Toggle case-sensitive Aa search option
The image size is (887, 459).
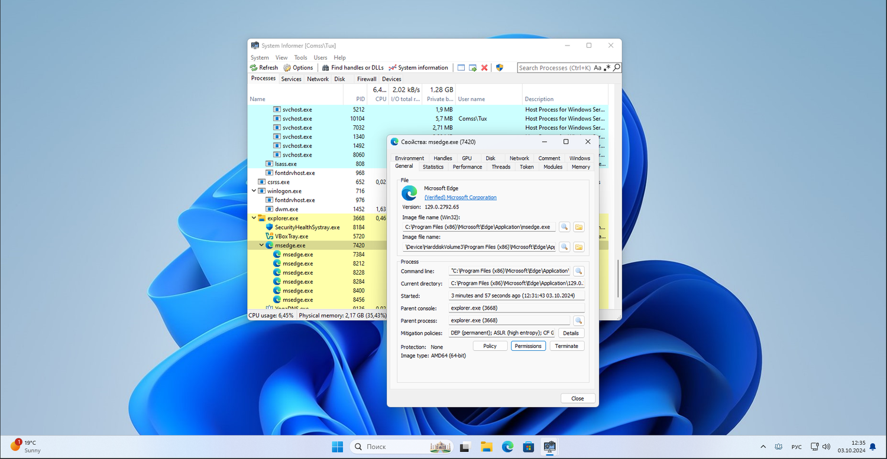coord(597,68)
